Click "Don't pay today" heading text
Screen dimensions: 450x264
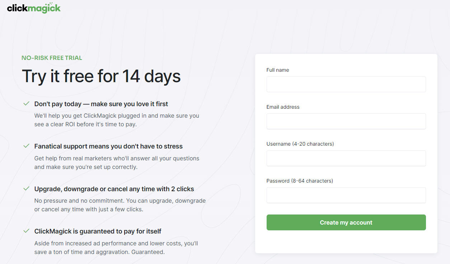101,104
